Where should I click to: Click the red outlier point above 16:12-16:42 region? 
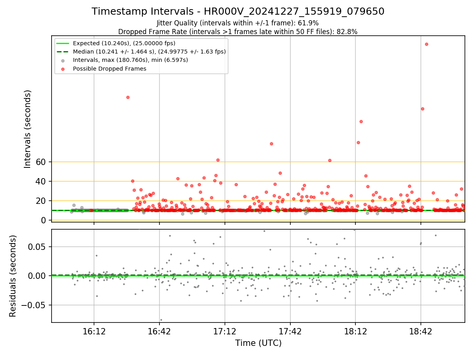point(128,97)
